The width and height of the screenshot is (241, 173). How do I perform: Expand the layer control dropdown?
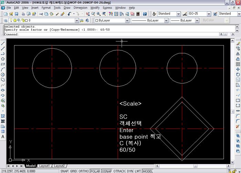pyautogui.click(x=77, y=20)
